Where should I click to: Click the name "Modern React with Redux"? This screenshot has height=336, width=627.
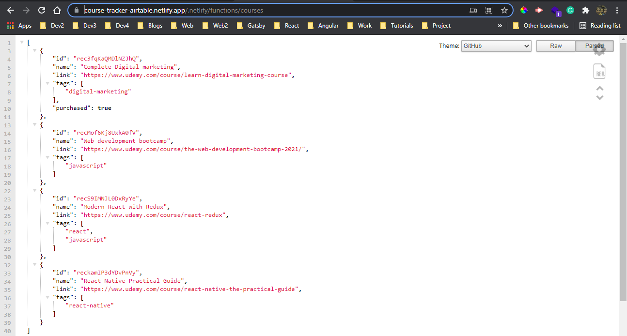125,207
